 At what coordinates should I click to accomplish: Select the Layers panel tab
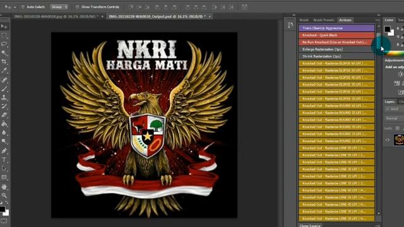pos(389,102)
